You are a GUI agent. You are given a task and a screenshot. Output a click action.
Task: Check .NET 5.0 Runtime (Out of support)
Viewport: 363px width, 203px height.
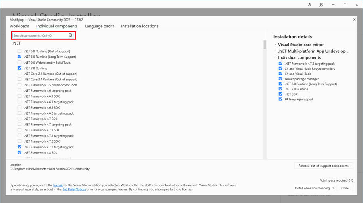coord(19,51)
